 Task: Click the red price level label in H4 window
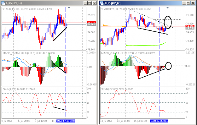point(91,22)
